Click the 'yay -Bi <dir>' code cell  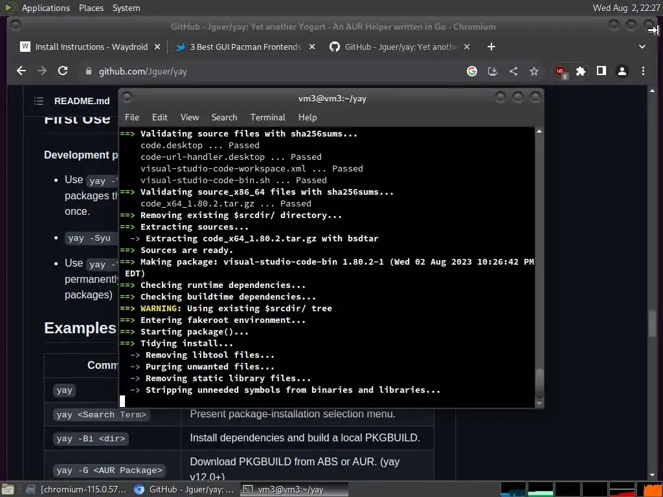pyautogui.click(x=91, y=438)
